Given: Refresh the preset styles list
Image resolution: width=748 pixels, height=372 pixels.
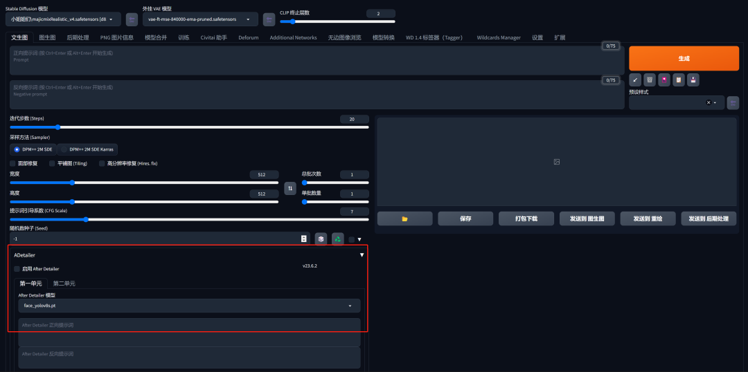Looking at the screenshot, I should point(733,102).
